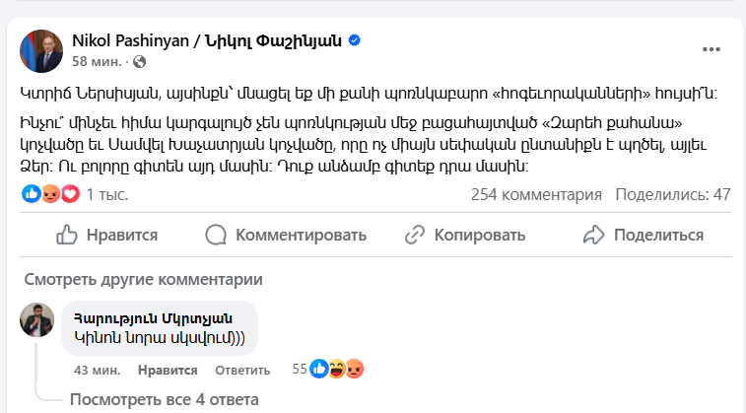The height and width of the screenshot is (413, 746).
Task: Click the Поделиться share button
Action: [x=644, y=235]
